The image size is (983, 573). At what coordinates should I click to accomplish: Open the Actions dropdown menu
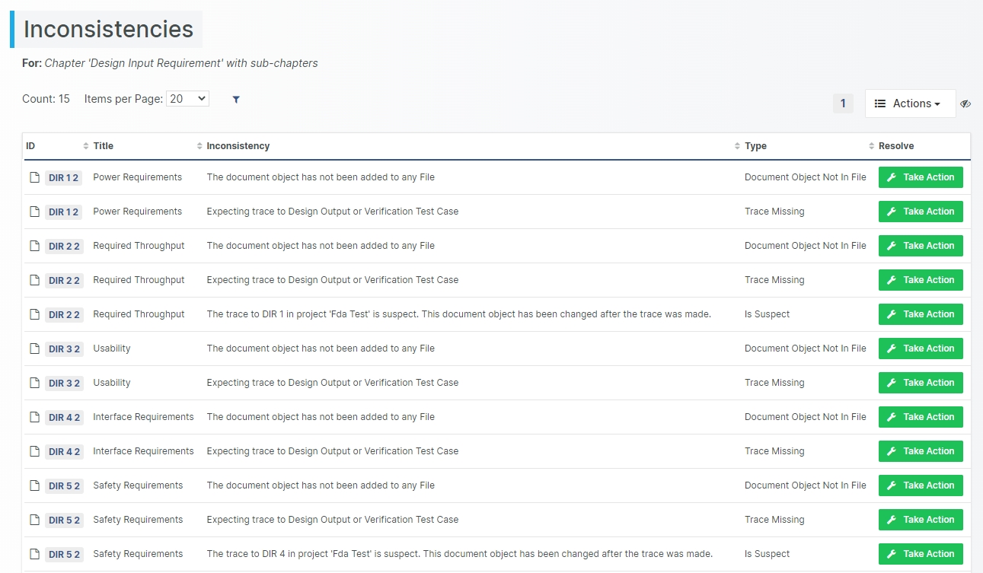click(910, 103)
